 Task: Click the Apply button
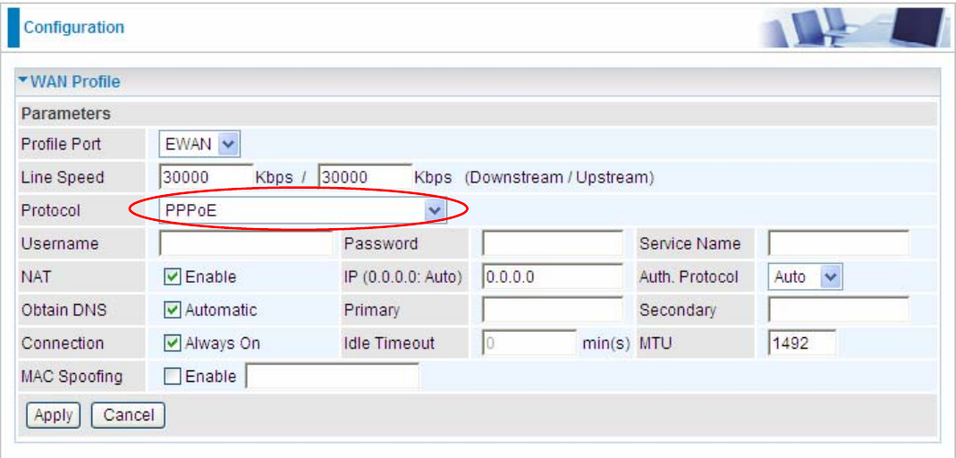pyautogui.click(x=54, y=416)
